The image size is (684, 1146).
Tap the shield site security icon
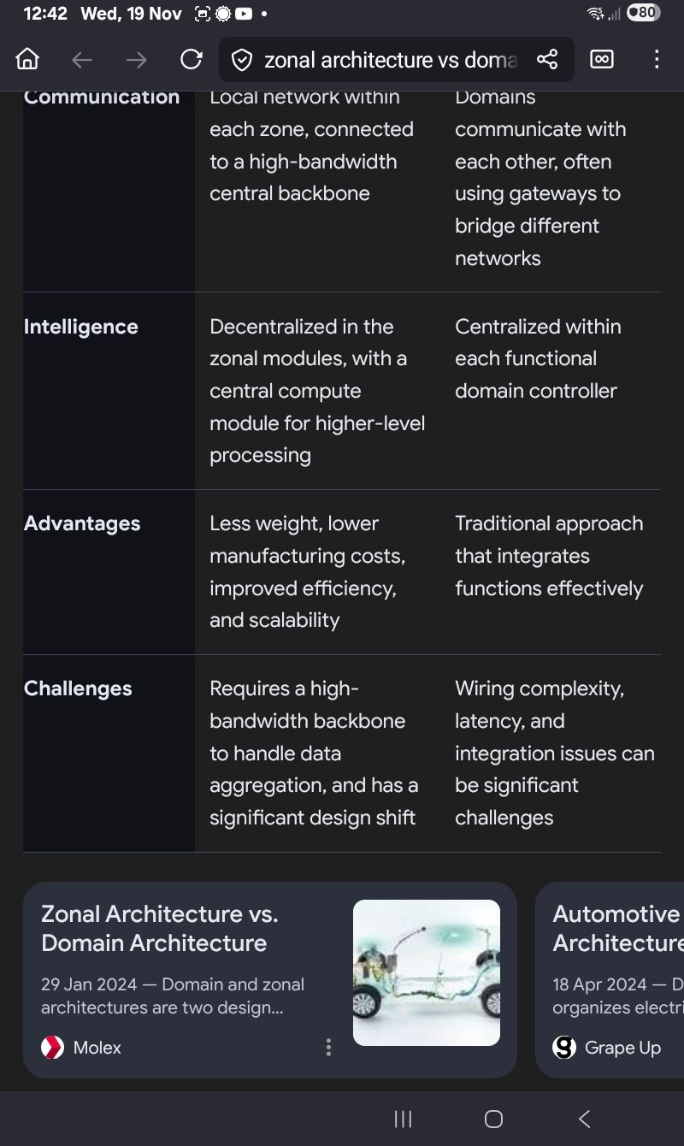click(242, 60)
